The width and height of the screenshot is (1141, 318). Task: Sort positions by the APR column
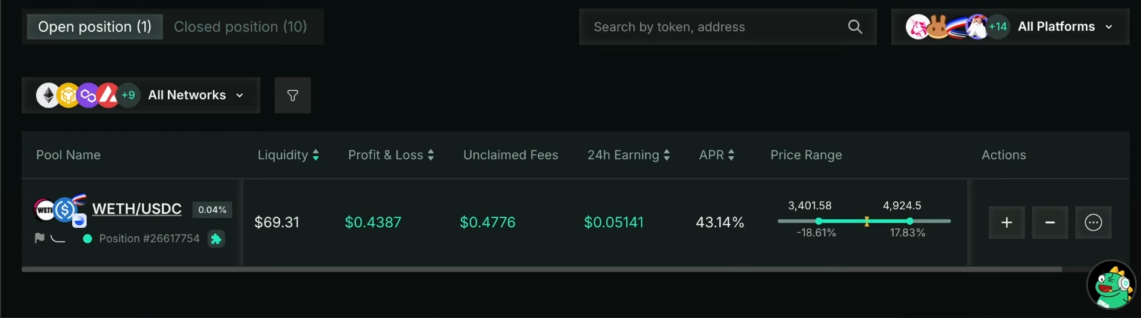point(716,155)
